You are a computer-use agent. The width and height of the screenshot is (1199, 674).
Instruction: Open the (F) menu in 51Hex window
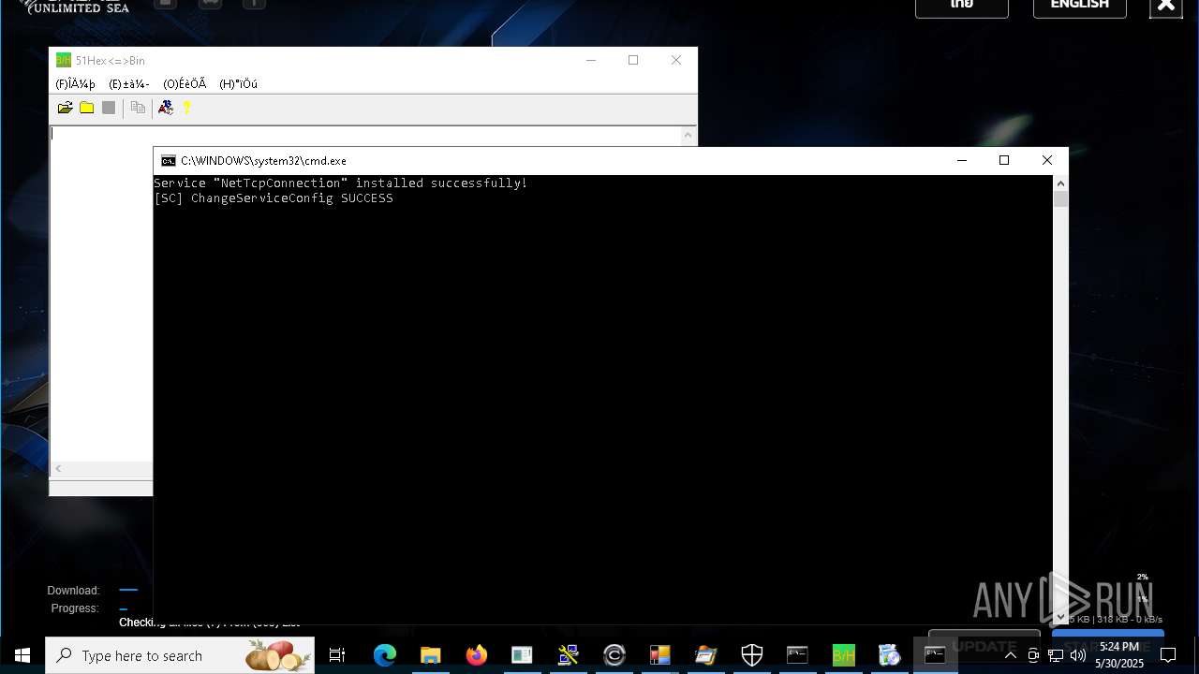[x=75, y=84]
